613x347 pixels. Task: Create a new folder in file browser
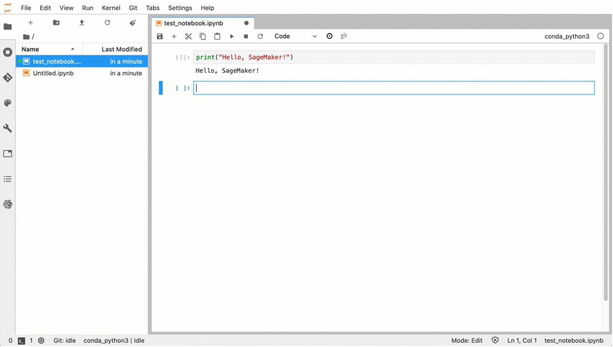(x=56, y=23)
